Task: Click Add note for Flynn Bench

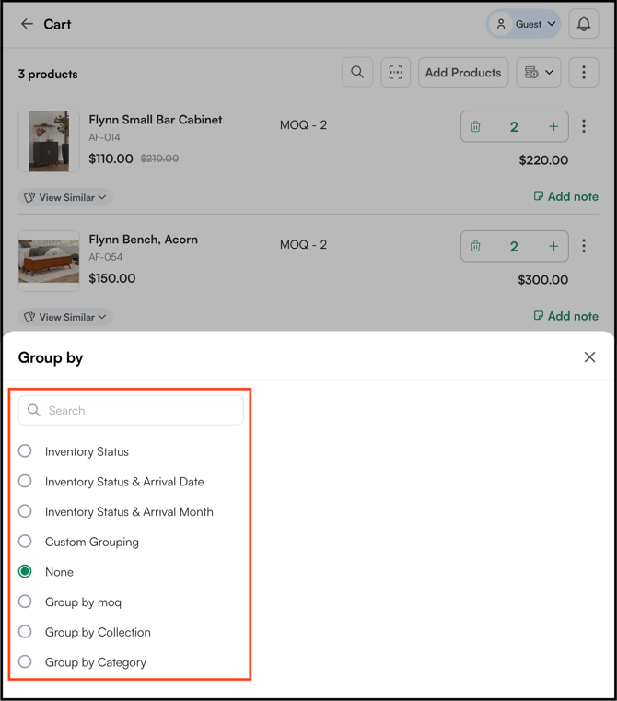Action: click(566, 316)
